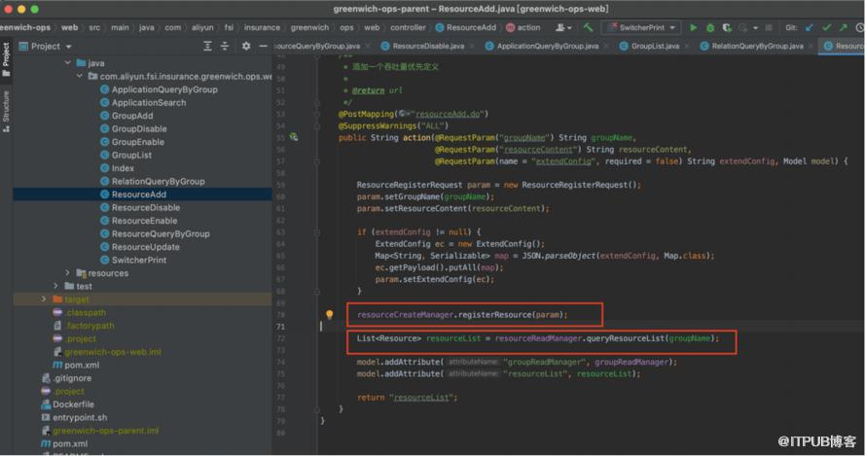Click the method icon beside action breadcrumb

pyautogui.click(x=510, y=27)
